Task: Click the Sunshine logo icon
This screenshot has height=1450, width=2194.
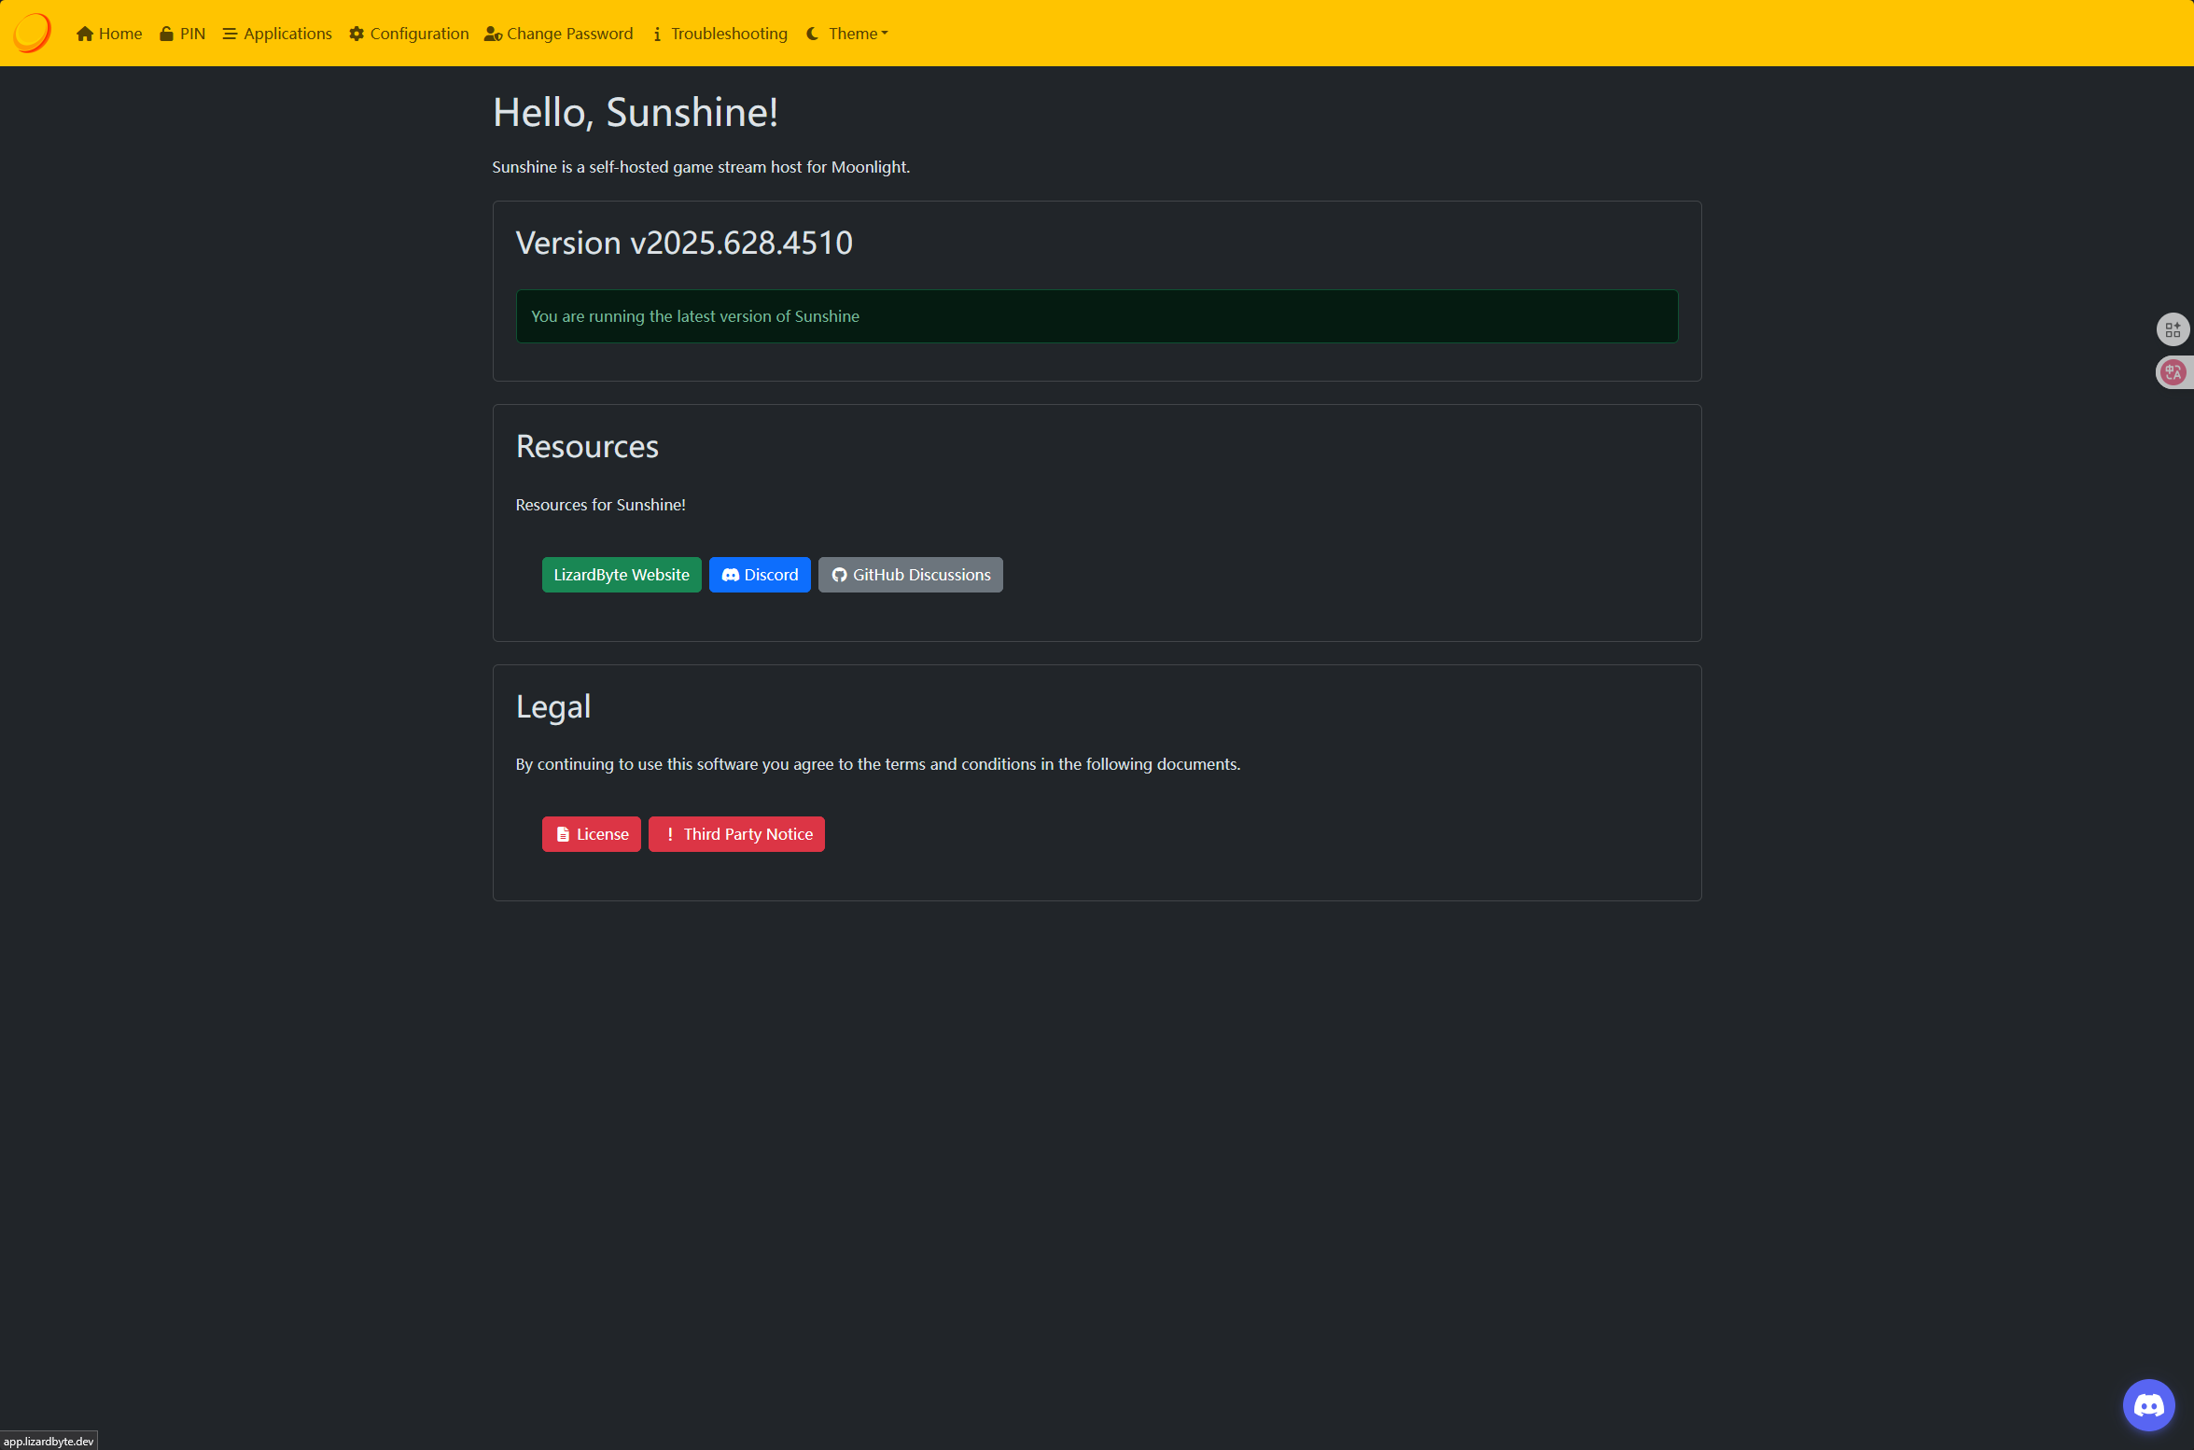Action: point(32,33)
